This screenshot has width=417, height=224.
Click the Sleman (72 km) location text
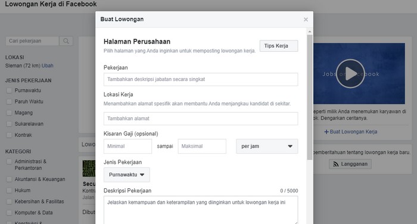tap(23, 66)
